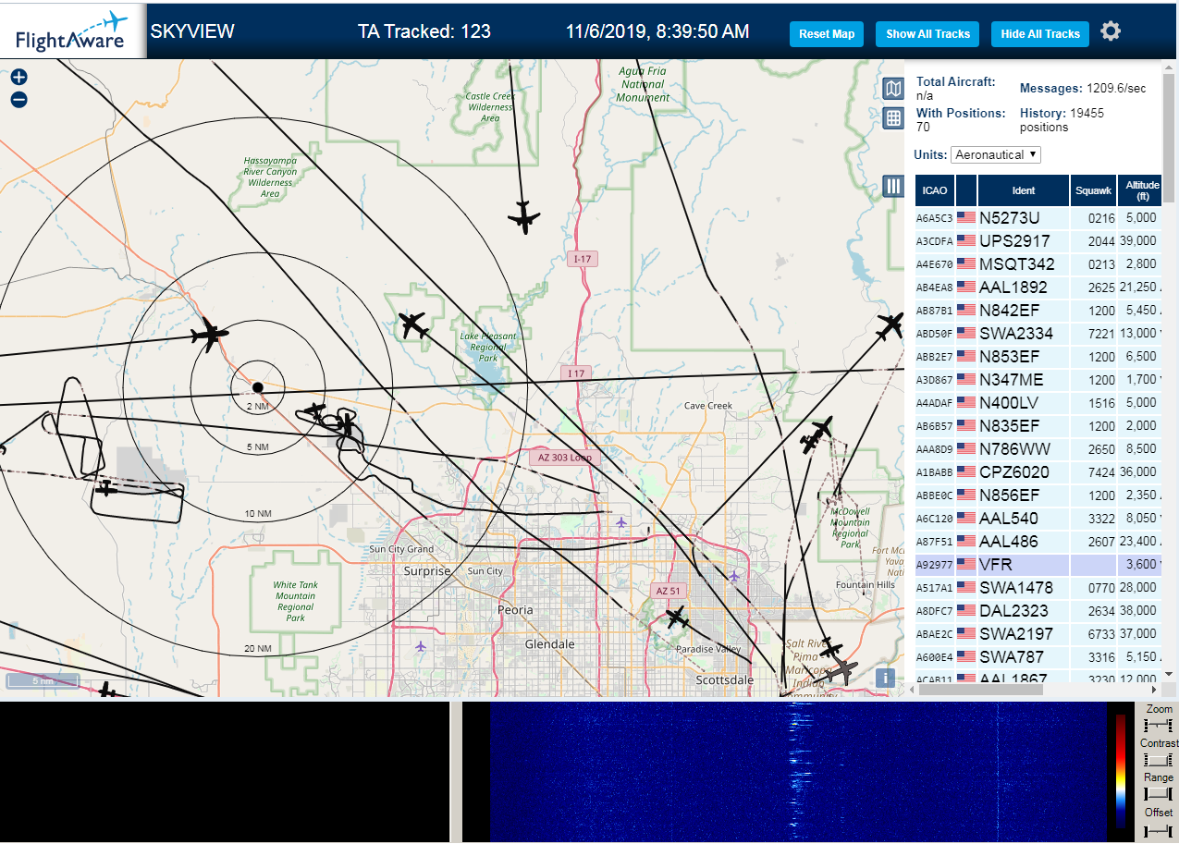The image size is (1179, 844).
Task: Click Hide All Tracks
Action: pos(1040,34)
